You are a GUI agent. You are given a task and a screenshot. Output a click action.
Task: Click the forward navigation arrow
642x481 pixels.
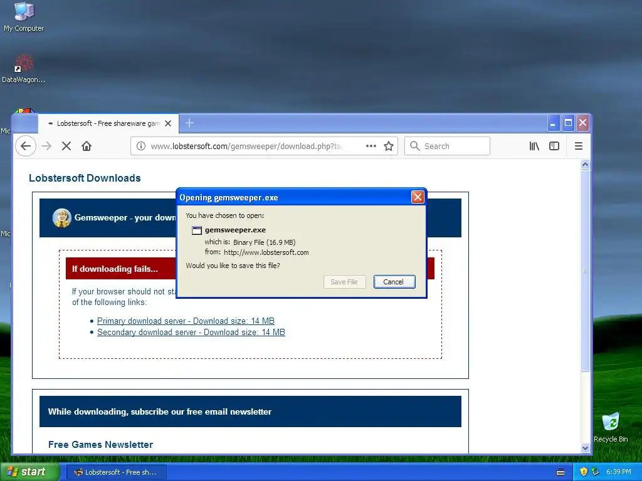coord(46,146)
